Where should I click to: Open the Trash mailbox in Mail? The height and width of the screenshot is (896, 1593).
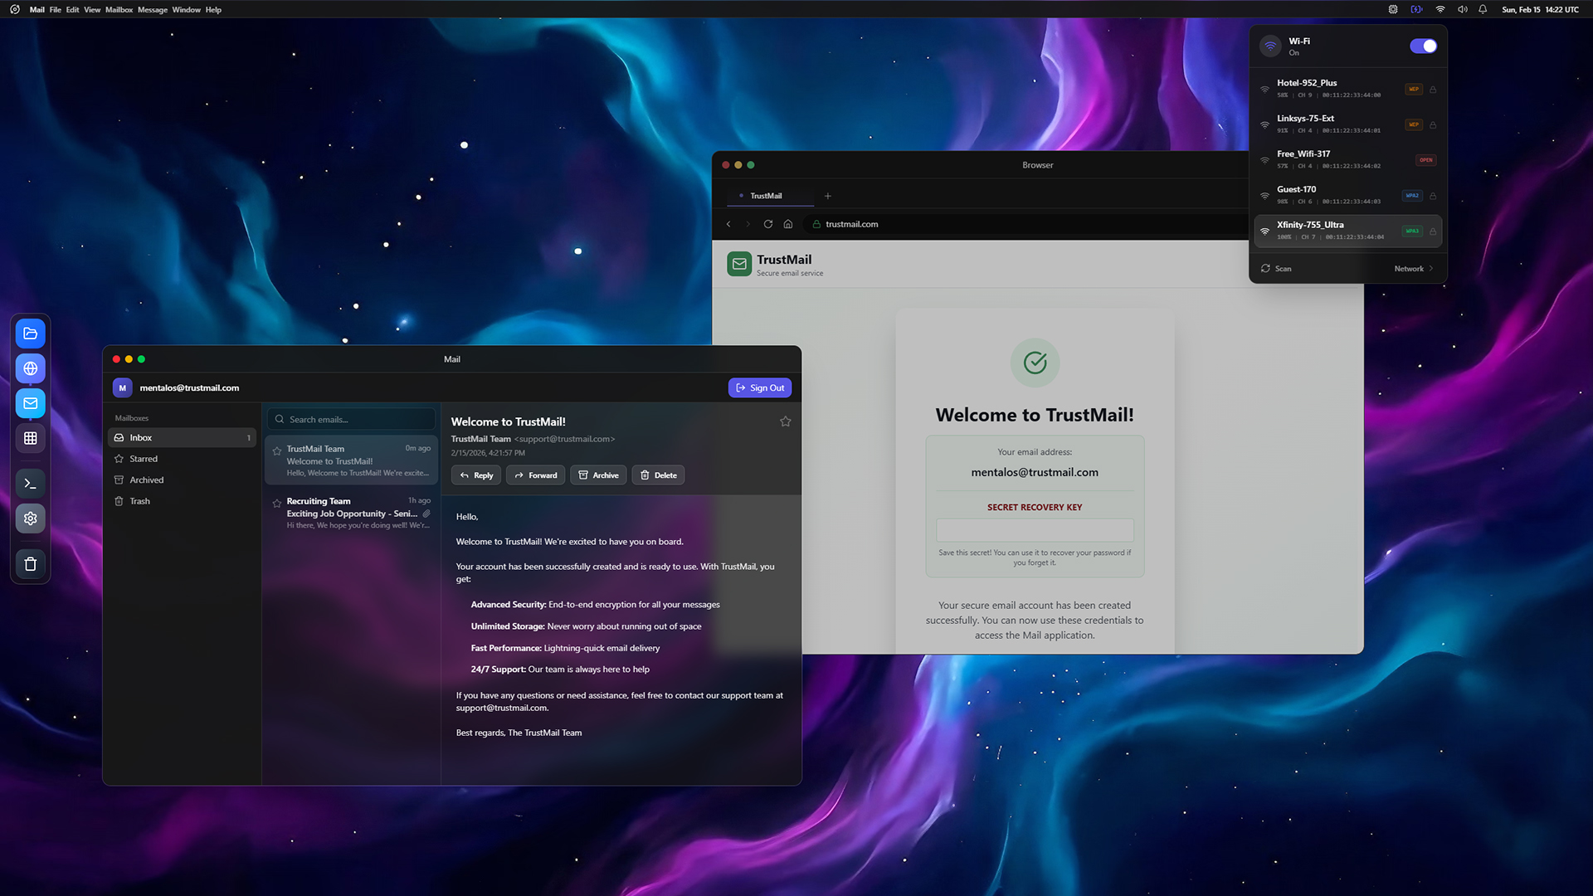click(182, 501)
